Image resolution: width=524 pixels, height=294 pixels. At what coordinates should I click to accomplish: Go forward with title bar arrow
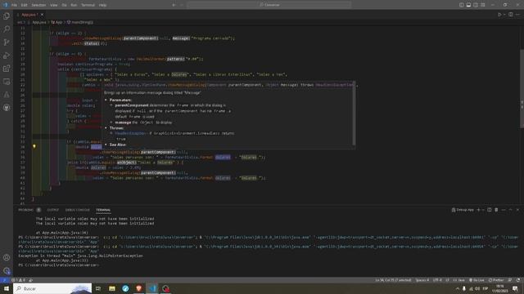point(182,5)
